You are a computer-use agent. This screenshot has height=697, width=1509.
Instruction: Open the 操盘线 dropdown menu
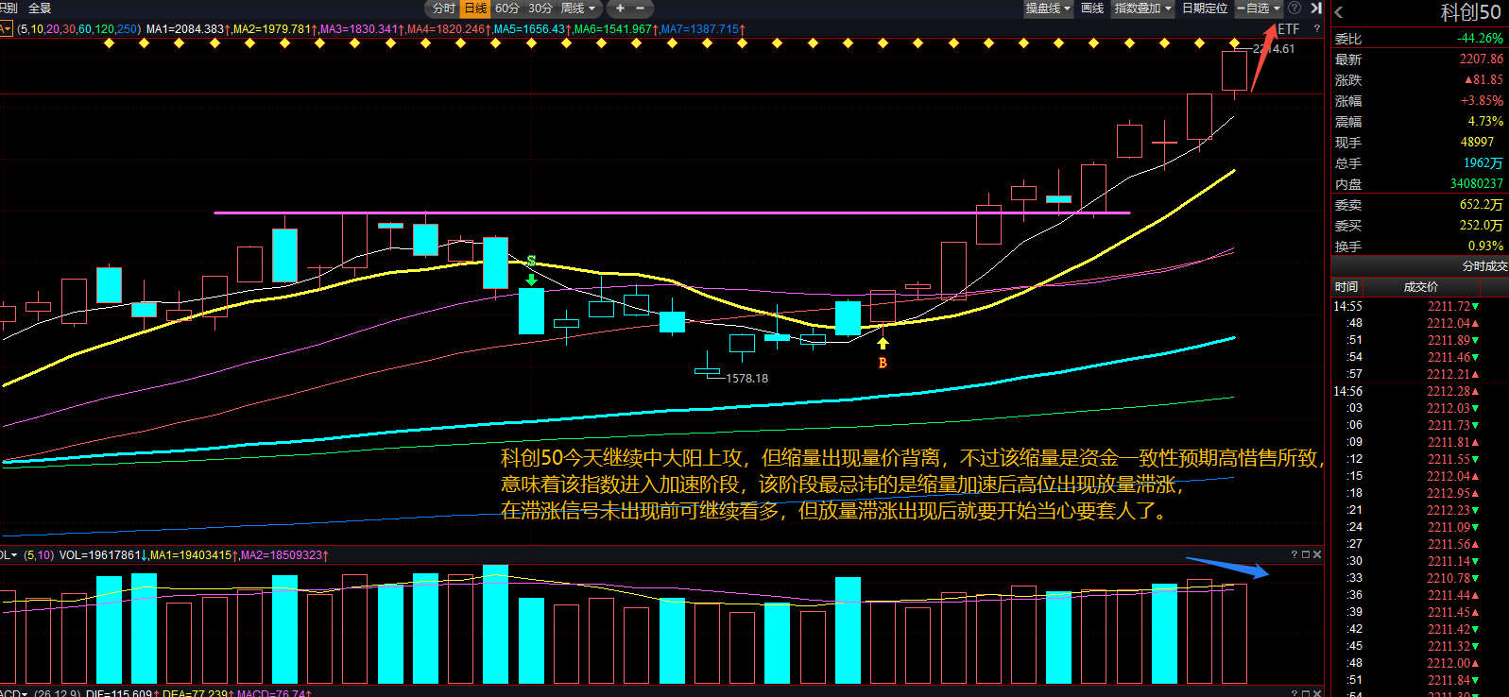1048,8
